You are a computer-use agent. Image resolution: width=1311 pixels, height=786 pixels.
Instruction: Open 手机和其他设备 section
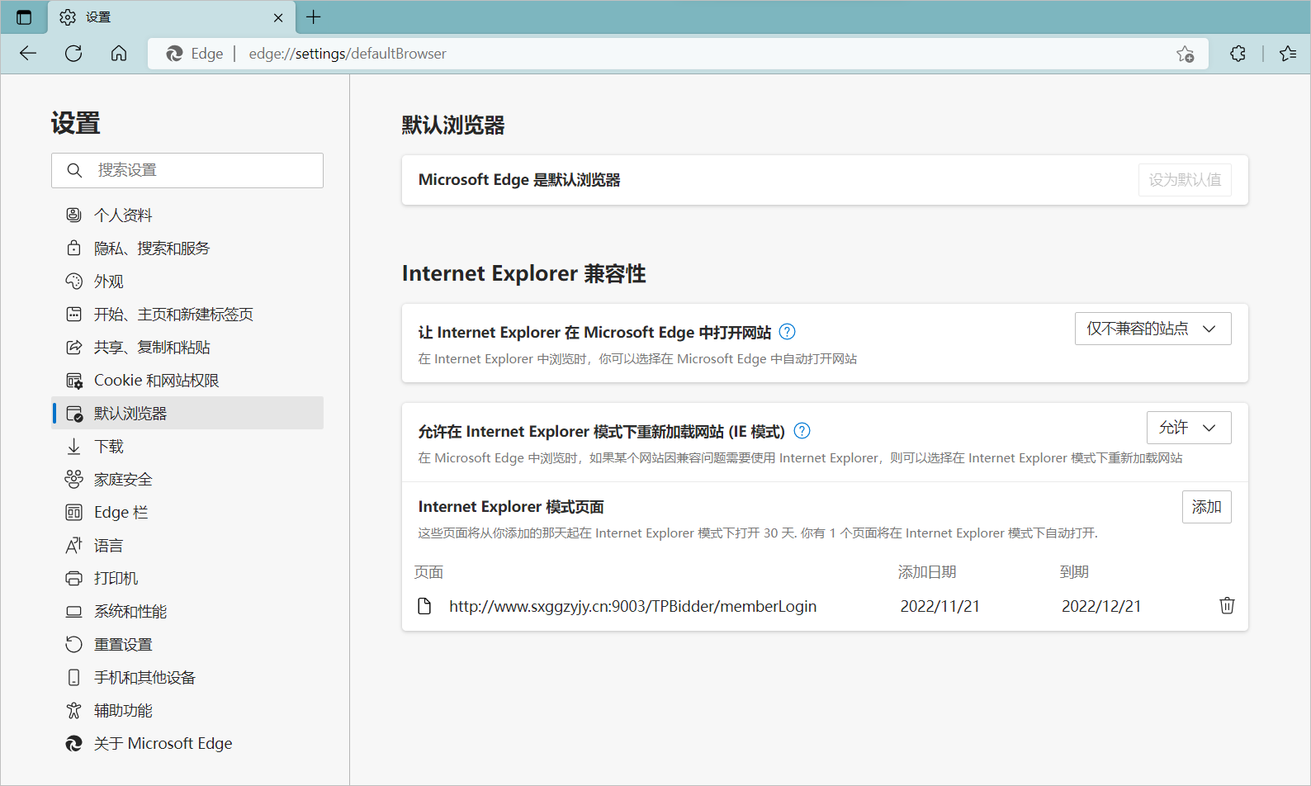click(x=187, y=677)
